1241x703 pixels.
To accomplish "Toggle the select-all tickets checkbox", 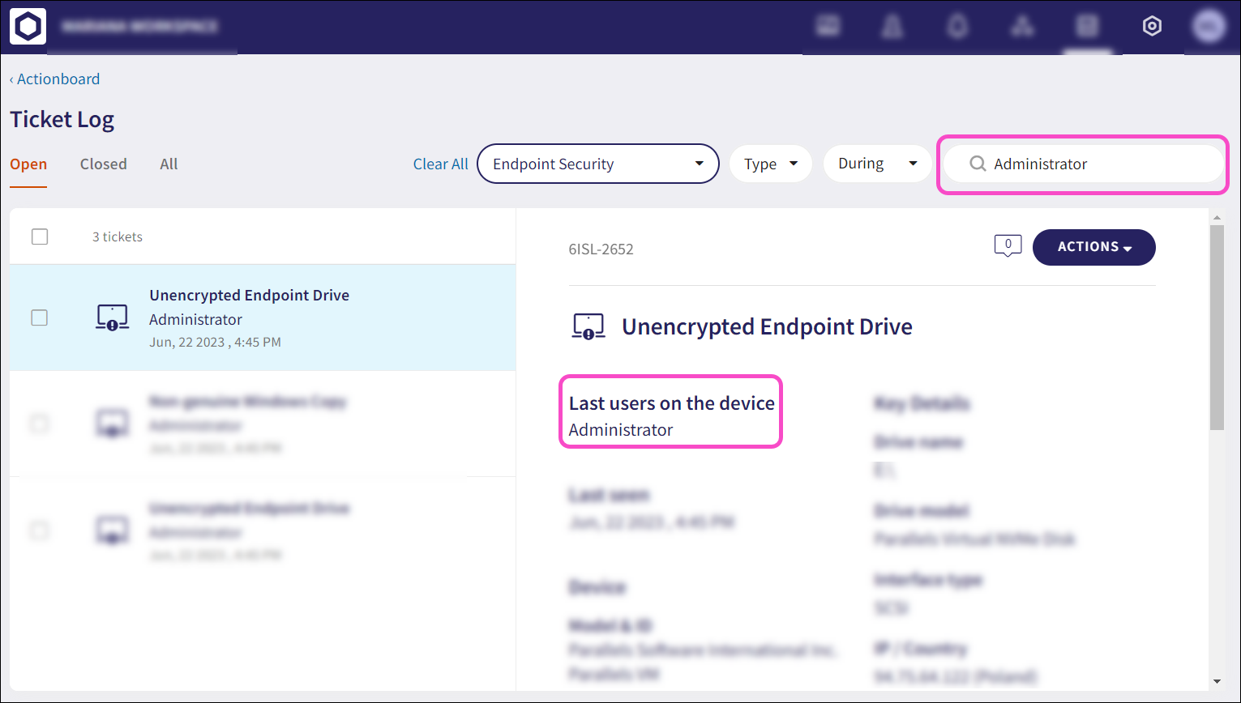I will [40, 236].
